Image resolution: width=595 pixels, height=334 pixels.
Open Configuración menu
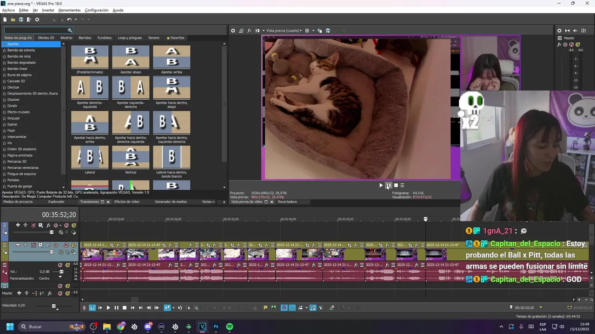pyautogui.click(x=97, y=10)
